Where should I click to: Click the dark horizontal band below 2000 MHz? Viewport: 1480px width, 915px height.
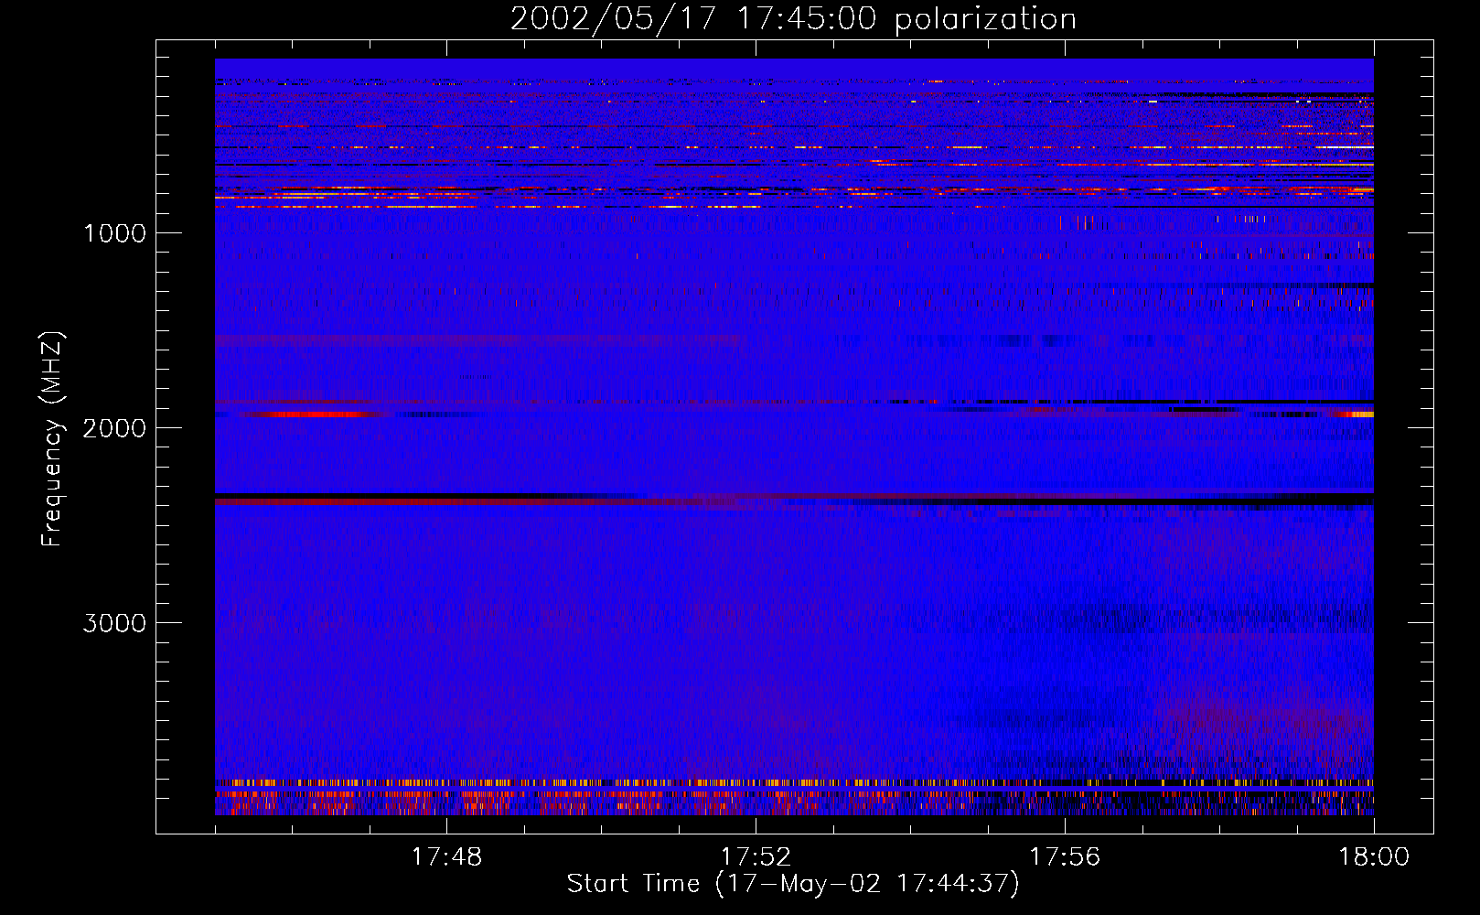pyautogui.click(x=794, y=500)
